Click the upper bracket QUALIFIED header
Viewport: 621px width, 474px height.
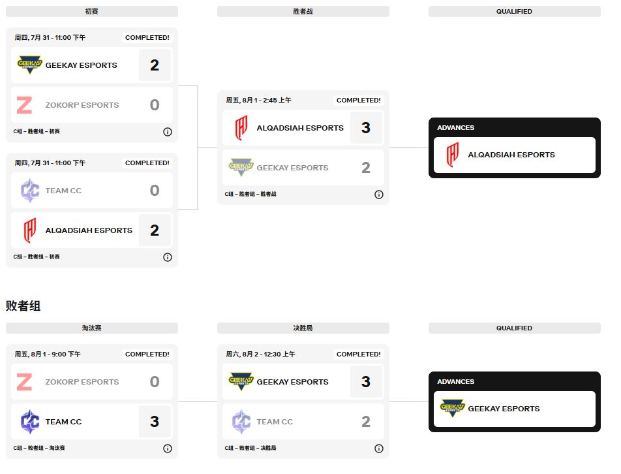tap(514, 12)
